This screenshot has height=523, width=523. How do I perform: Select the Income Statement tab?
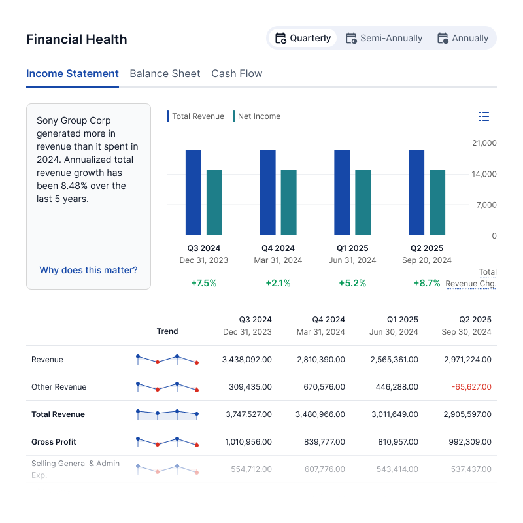[73, 74]
